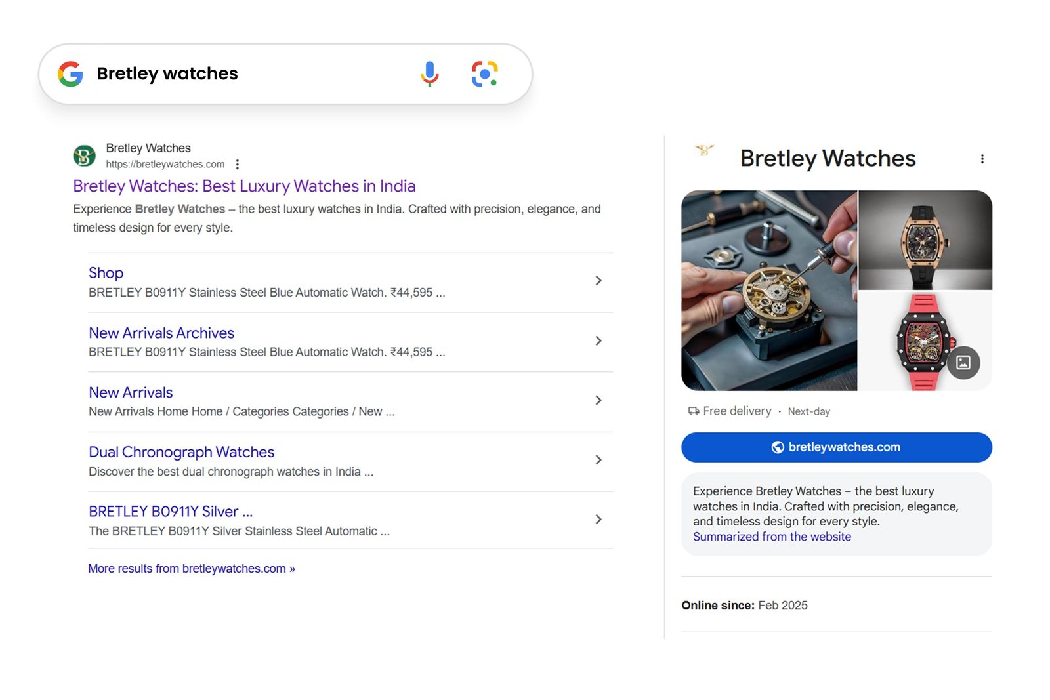The width and height of the screenshot is (1050, 700).
Task: Open three-dot menu beside bretleywatches.com URL
Action: pyautogui.click(x=238, y=165)
